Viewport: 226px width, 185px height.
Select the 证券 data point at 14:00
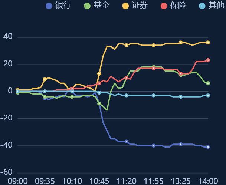click(x=208, y=43)
